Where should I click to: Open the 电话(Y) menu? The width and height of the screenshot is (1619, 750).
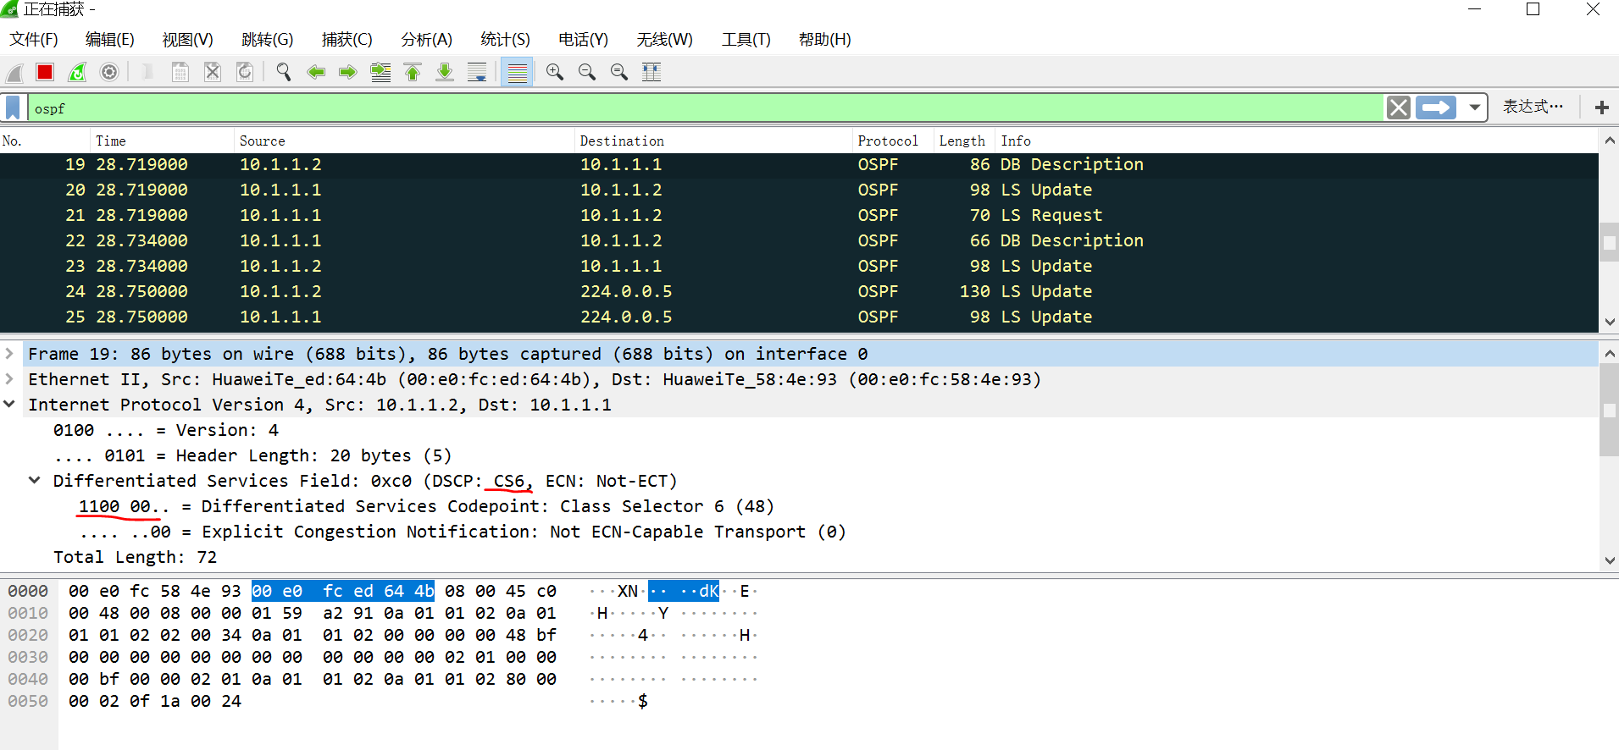584,40
